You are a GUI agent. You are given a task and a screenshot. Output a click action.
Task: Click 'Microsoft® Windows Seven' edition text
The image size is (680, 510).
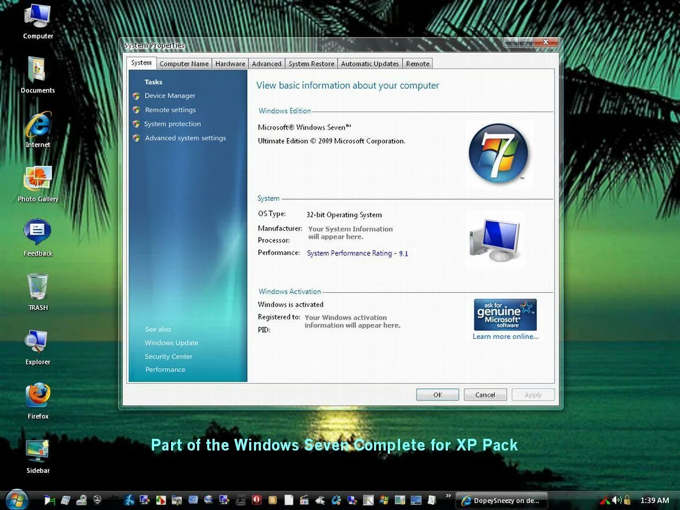pos(304,127)
